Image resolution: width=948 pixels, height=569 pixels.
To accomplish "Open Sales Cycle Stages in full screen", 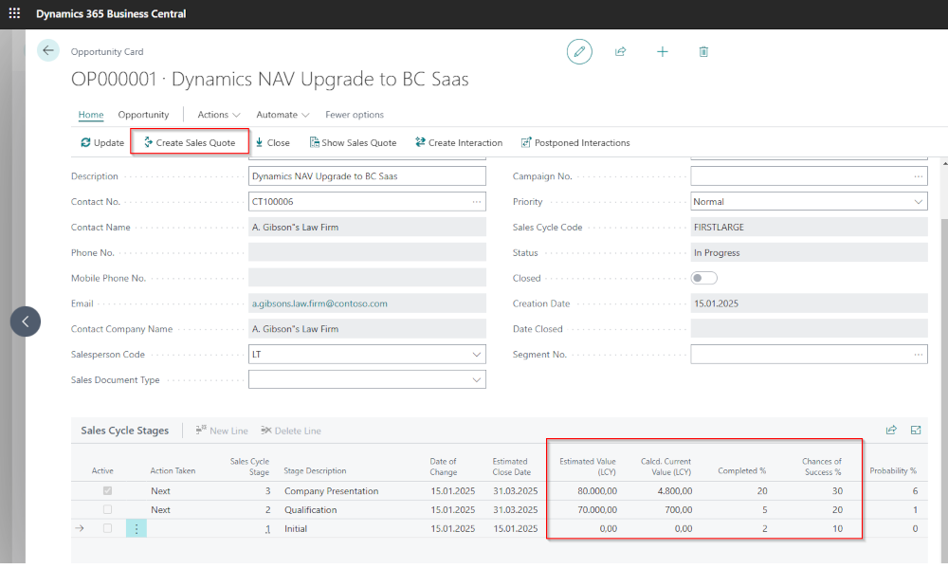I will [x=916, y=430].
